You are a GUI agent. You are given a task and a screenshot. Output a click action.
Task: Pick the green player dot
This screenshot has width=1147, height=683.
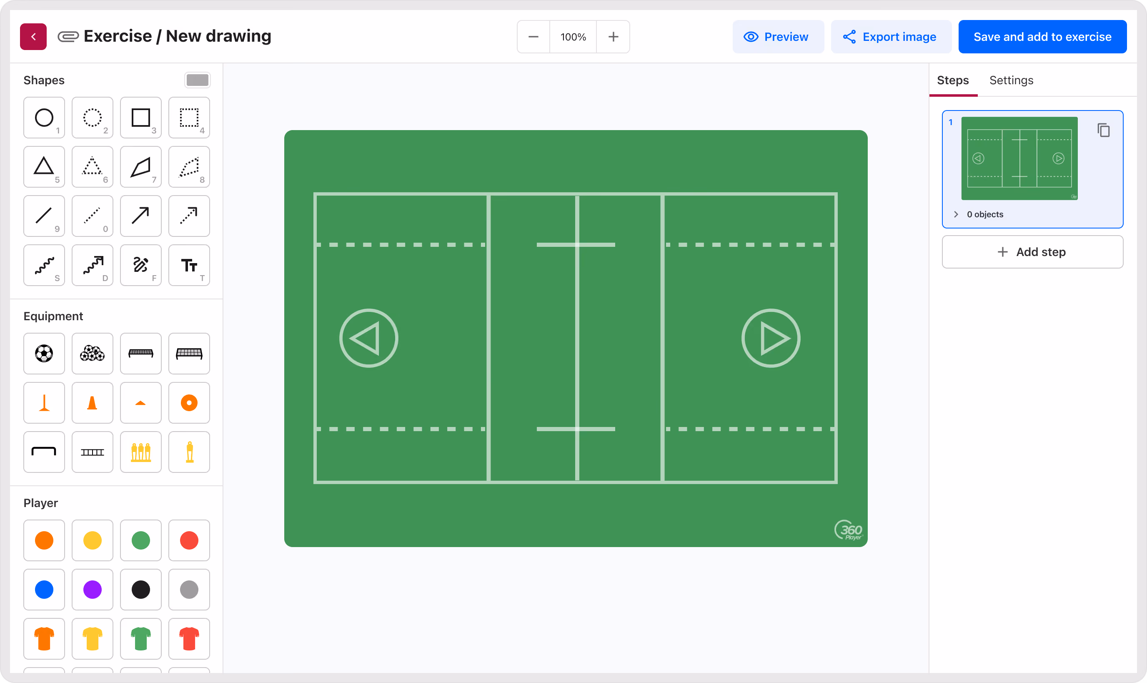pos(141,540)
